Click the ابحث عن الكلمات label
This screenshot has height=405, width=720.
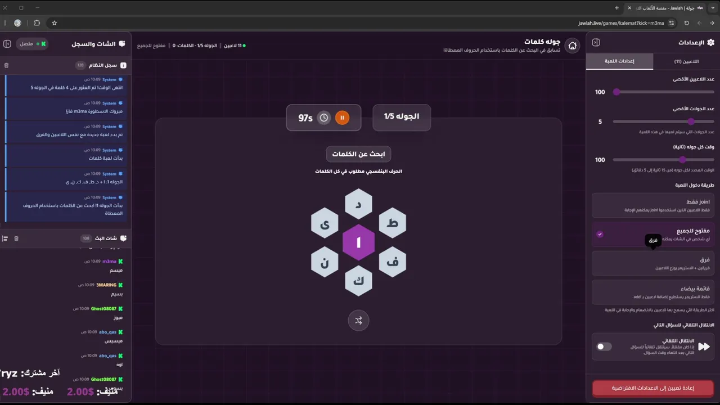pos(358,154)
